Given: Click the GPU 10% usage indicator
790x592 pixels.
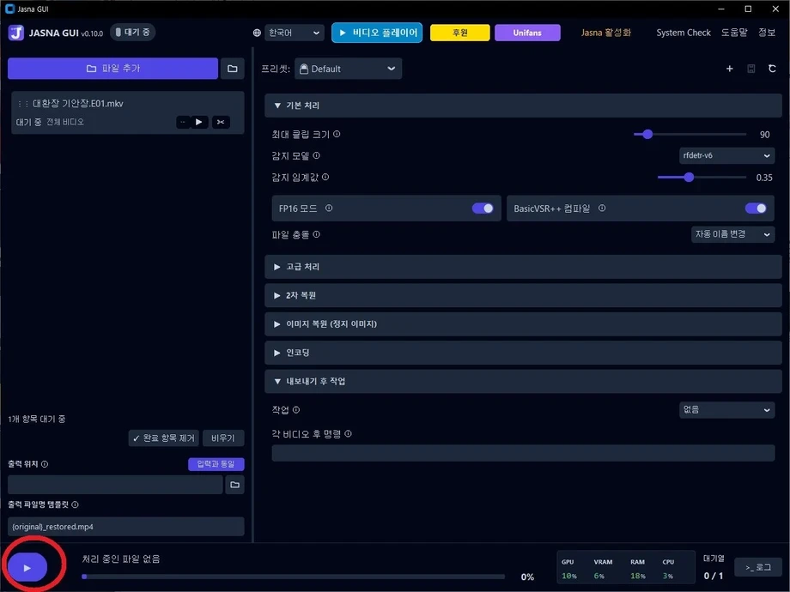Looking at the screenshot, I should 568,569.
